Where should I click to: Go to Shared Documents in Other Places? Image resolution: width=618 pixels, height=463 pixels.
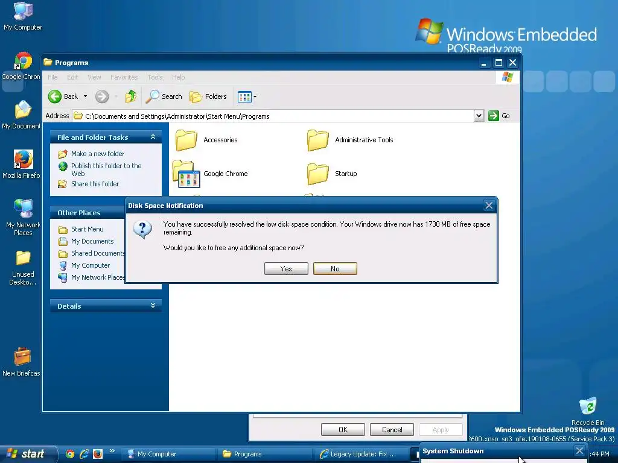click(x=98, y=253)
